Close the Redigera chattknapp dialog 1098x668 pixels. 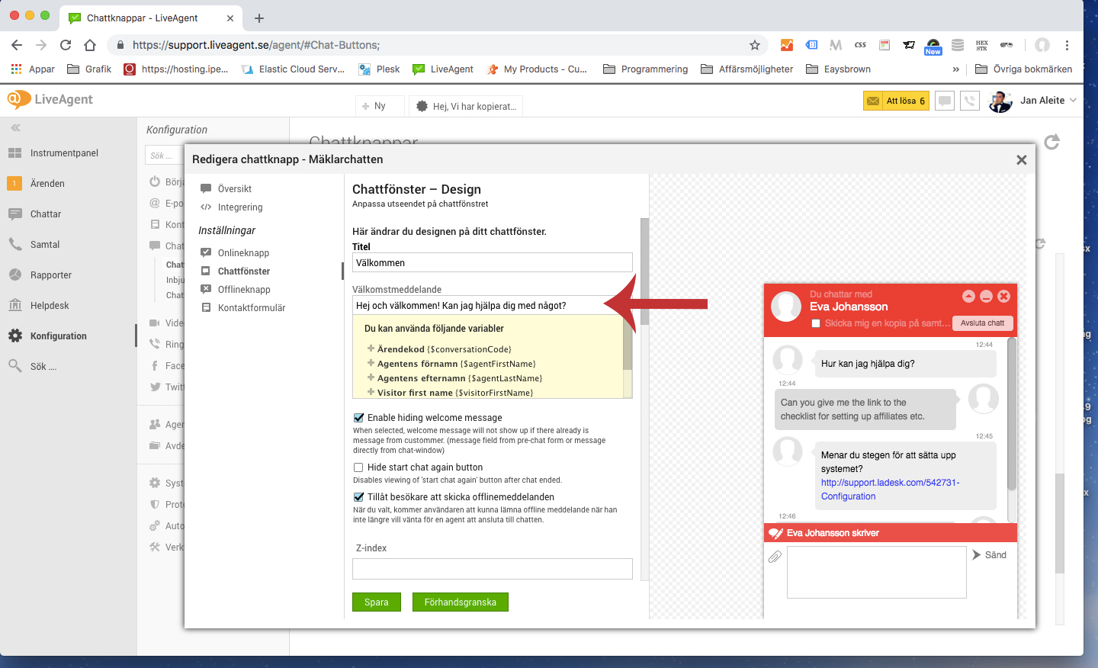(x=1022, y=159)
